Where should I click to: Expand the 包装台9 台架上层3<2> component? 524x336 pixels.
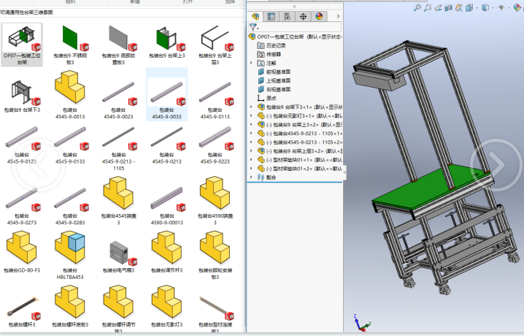pyautogui.click(x=251, y=150)
